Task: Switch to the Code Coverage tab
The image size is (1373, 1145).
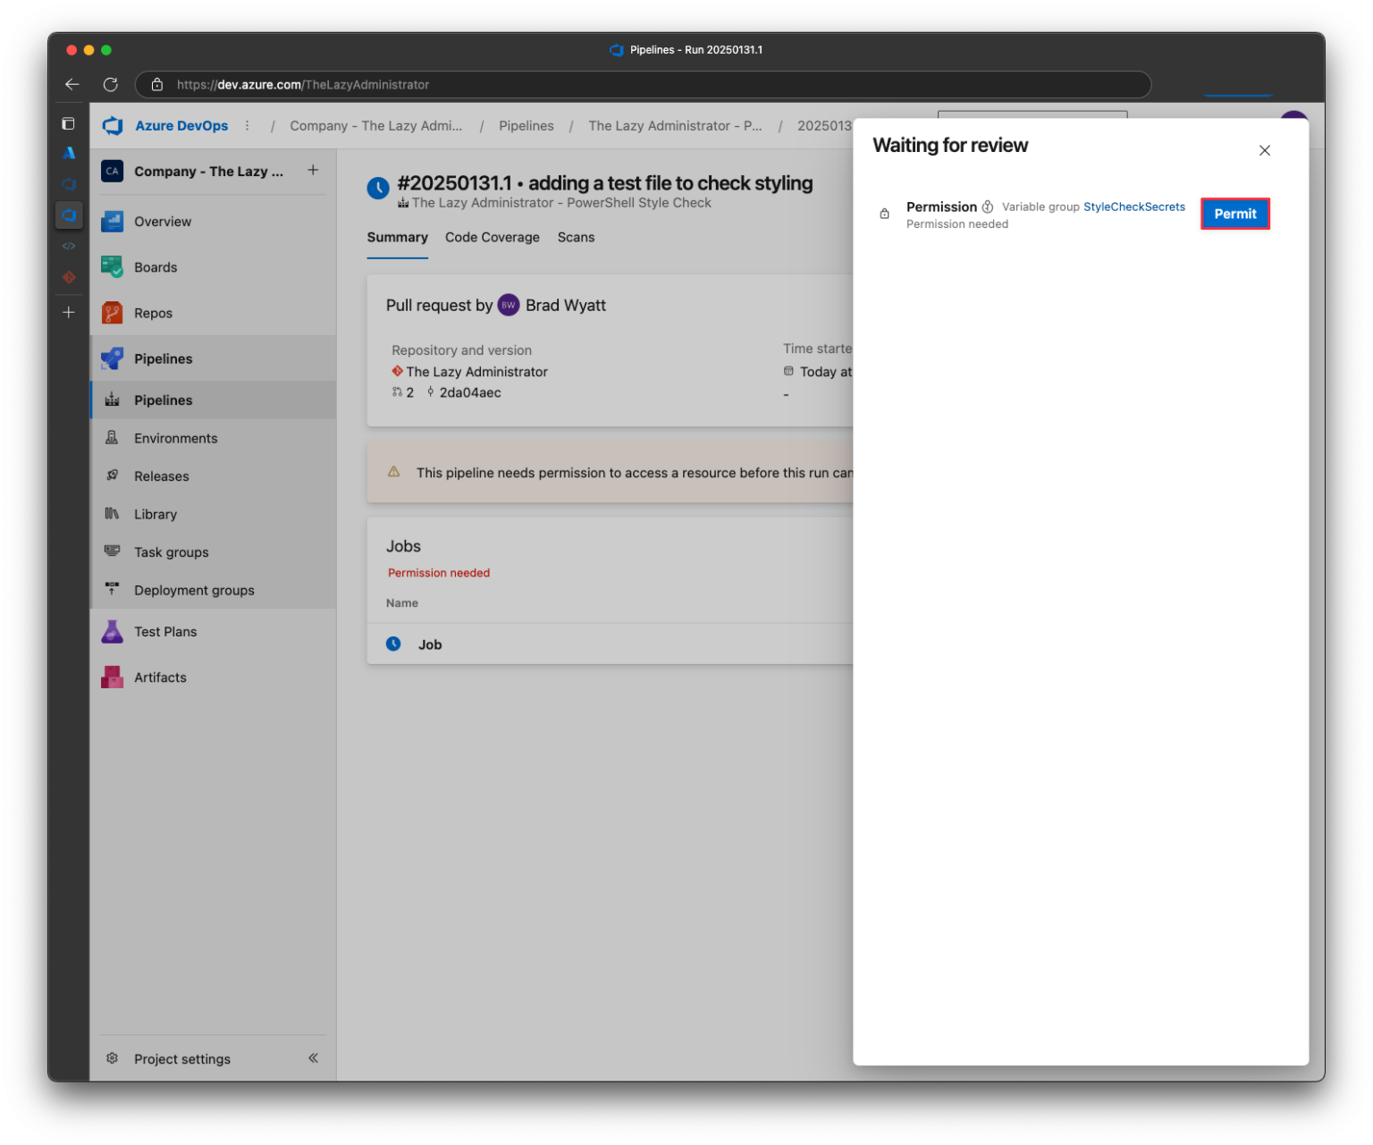Action: pyautogui.click(x=493, y=238)
